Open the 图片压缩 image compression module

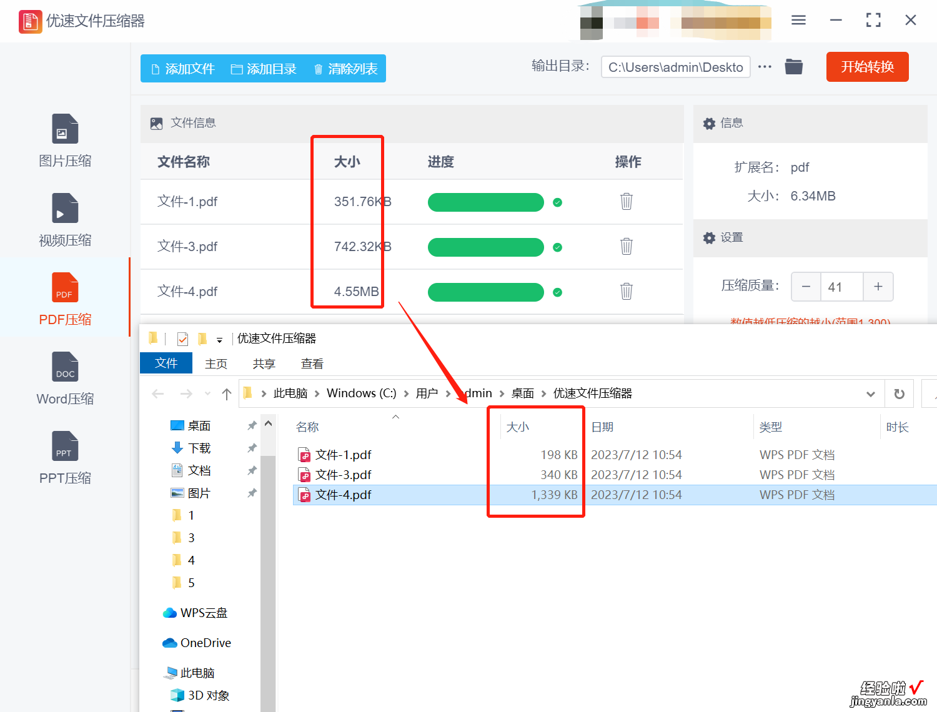[x=65, y=141]
